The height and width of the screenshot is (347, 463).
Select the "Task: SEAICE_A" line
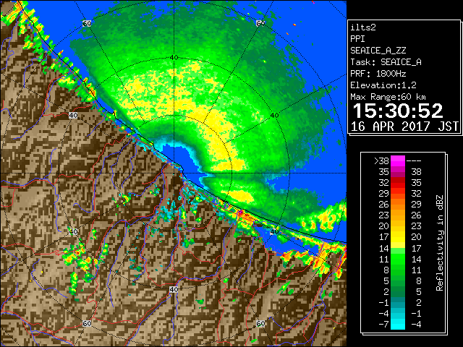(386, 62)
